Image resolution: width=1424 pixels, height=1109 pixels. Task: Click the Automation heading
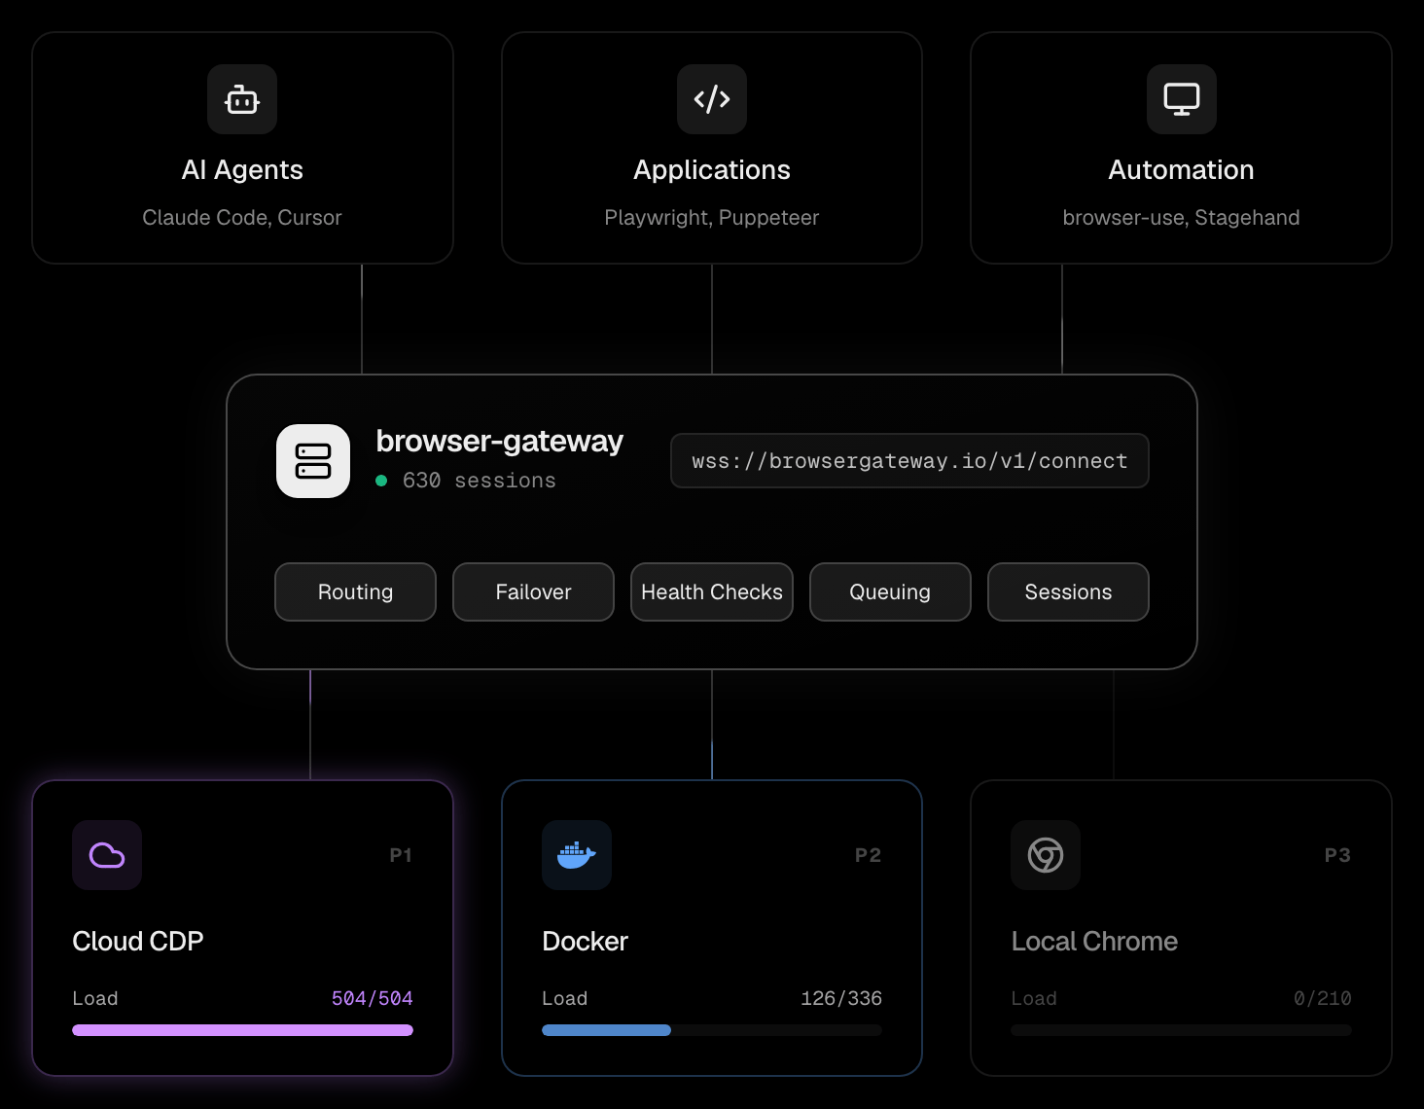[x=1181, y=170]
